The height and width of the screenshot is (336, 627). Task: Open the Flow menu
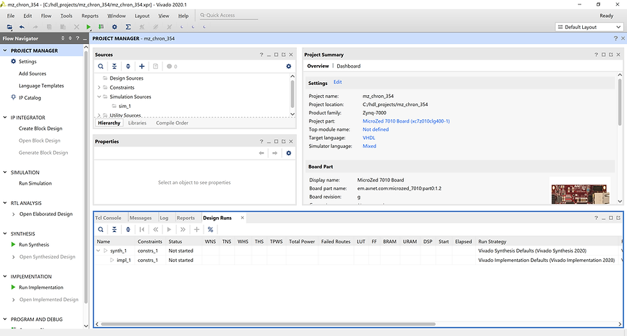point(46,15)
